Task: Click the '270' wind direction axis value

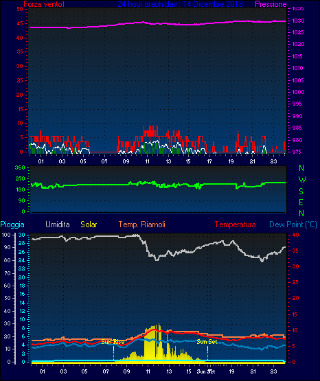Action: click(20, 179)
